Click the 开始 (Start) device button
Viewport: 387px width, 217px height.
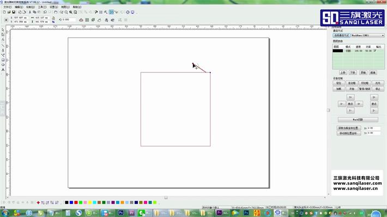point(352,89)
